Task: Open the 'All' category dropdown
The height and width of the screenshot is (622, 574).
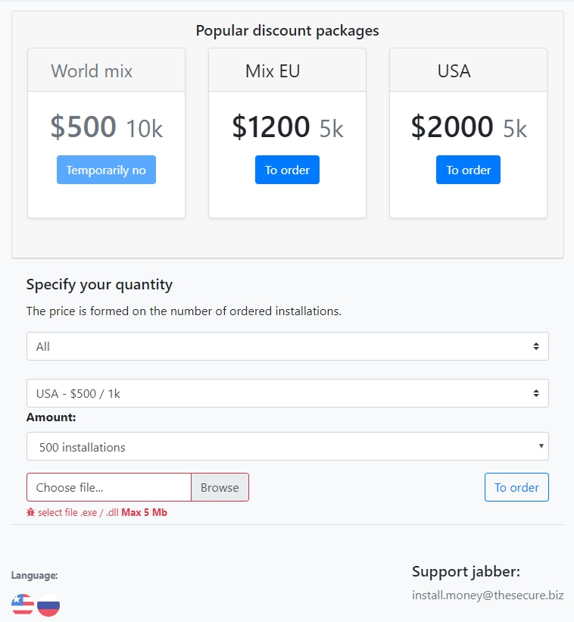Action: click(288, 346)
